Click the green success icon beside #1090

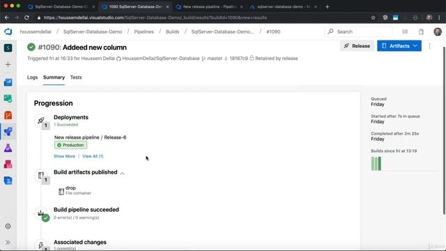31,47
